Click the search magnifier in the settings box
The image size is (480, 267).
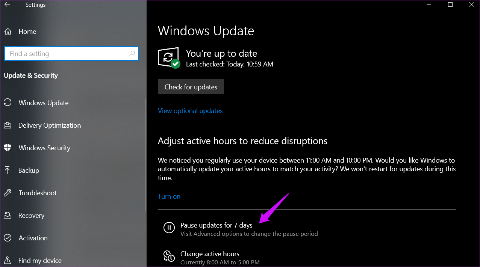[132, 53]
